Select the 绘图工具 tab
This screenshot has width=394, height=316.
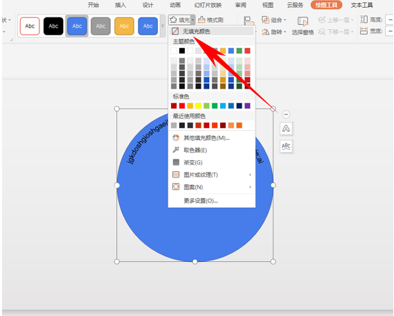(326, 5)
